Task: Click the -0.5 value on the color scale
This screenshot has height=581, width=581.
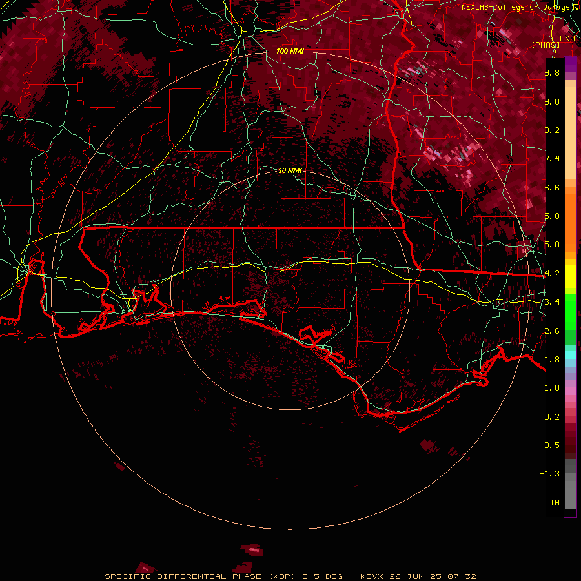Action: coord(549,445)
